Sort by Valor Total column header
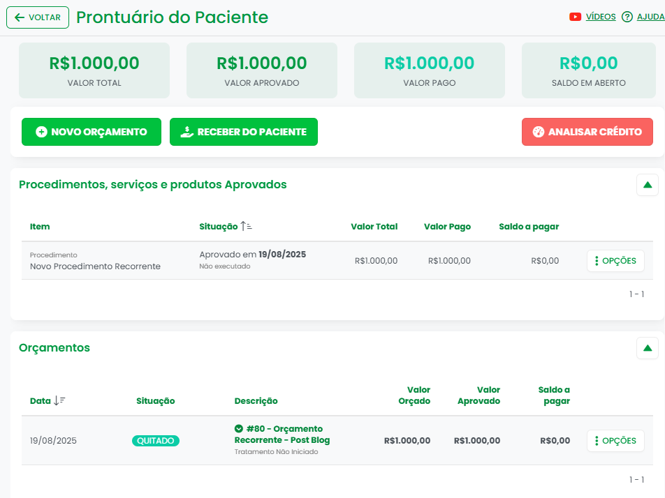Image resolution: width=665 pixels, height=498 pixels. pos(374,226)
